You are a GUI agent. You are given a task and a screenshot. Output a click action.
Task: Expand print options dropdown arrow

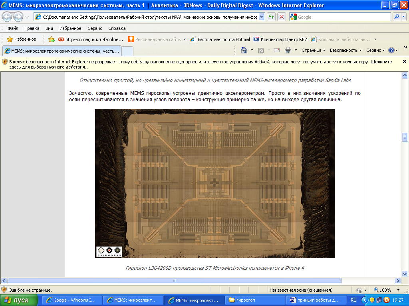(296, 50)
